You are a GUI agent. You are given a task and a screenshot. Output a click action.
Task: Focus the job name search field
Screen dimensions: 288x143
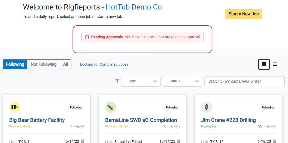click(x=245, y=81)
